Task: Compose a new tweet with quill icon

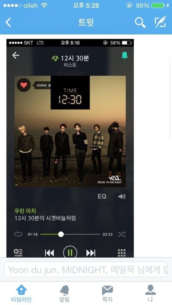Action: pyautogui.click(x=160, y=22)
